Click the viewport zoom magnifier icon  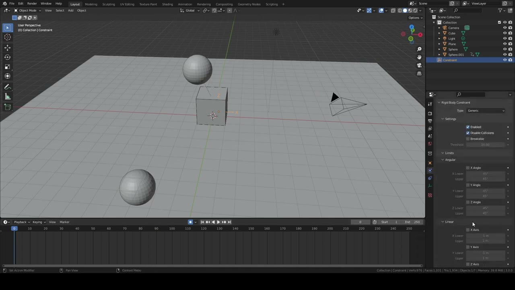(419, 49)
